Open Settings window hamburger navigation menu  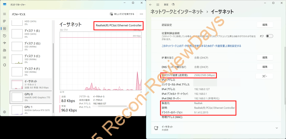tap(158, 4)
